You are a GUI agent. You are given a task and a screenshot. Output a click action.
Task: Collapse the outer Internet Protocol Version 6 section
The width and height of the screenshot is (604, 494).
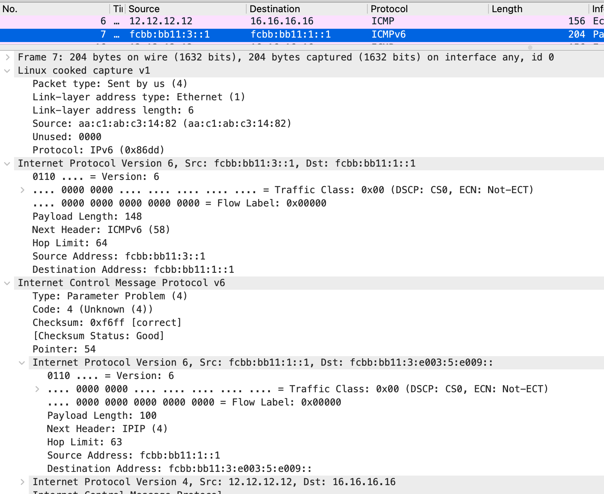click(7, 163)
